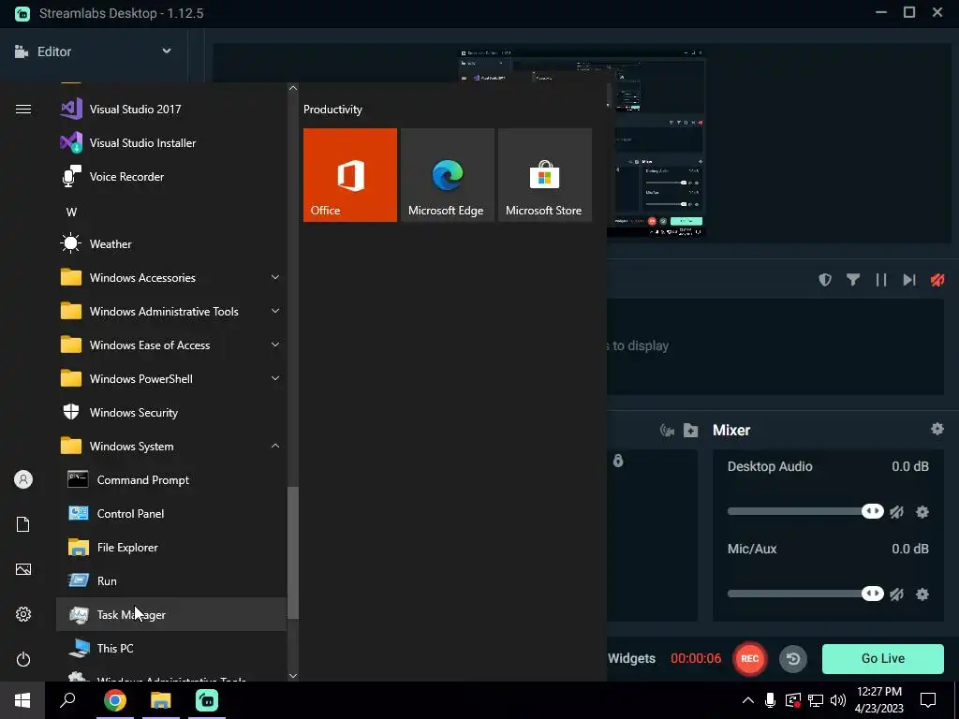Launch Task Manager
Screen dimensions: 959x719
click(171, 614)
